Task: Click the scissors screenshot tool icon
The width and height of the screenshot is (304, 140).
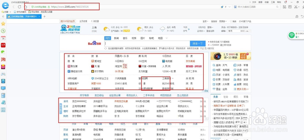Action: pyautogui.click(x=295, y=7)
